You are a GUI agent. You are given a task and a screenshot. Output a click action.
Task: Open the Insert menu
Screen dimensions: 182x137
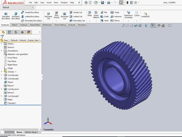coord(49,3)
